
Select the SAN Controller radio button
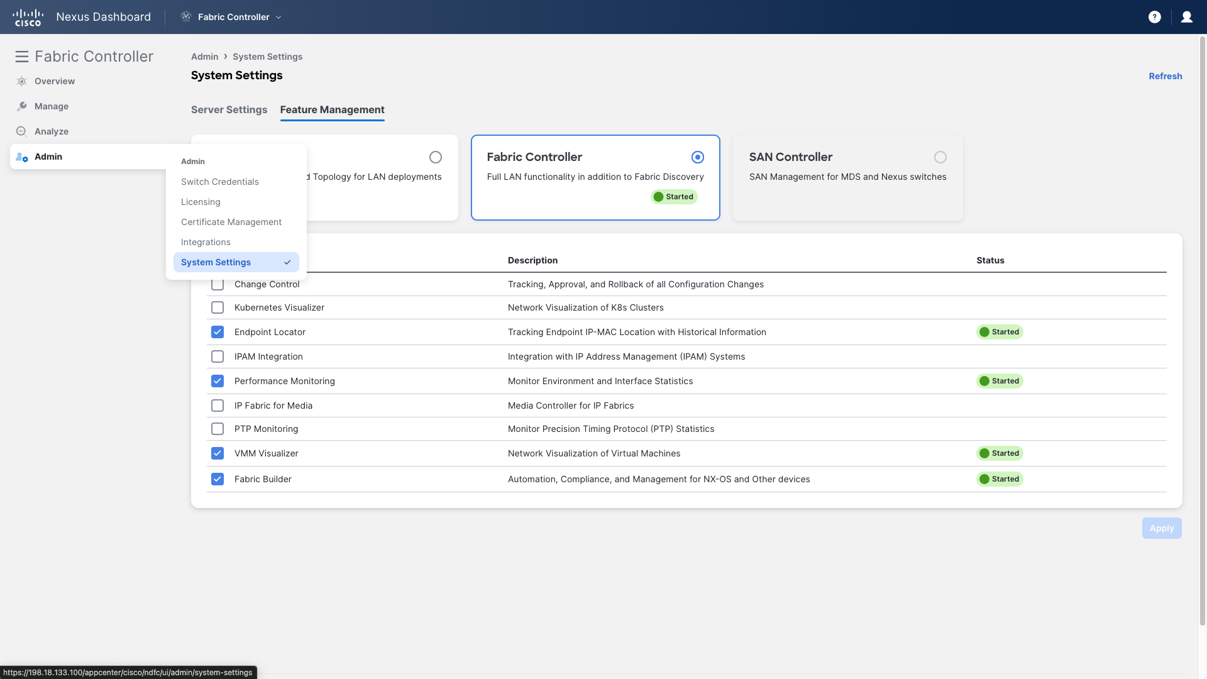pos(940,157)
